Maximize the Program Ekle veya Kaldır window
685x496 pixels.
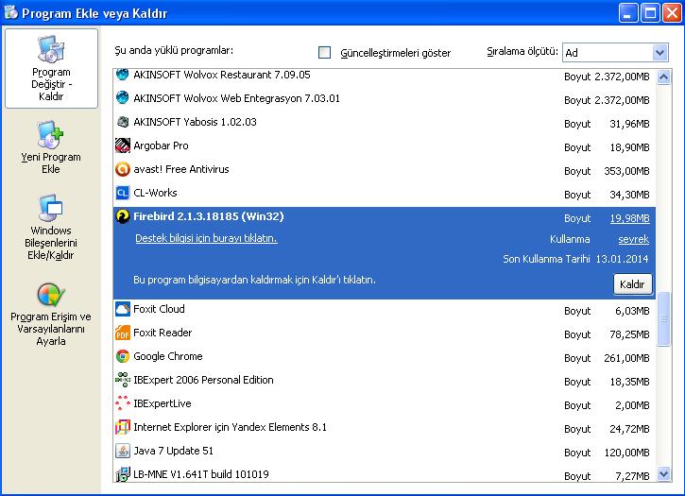(x=650, y=12)
